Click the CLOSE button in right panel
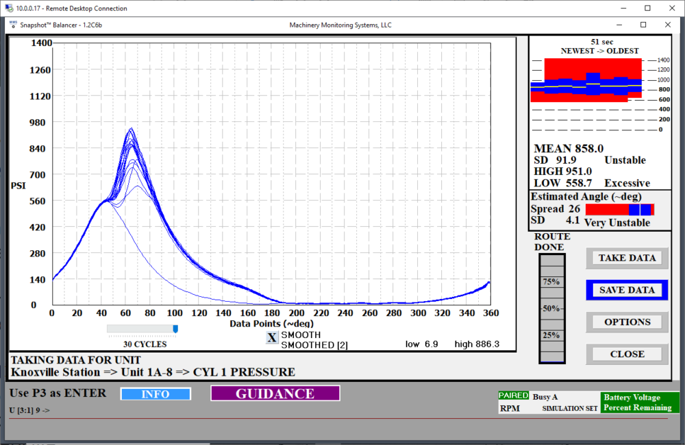Screen dimensions: 685x445 click(627, 354)
